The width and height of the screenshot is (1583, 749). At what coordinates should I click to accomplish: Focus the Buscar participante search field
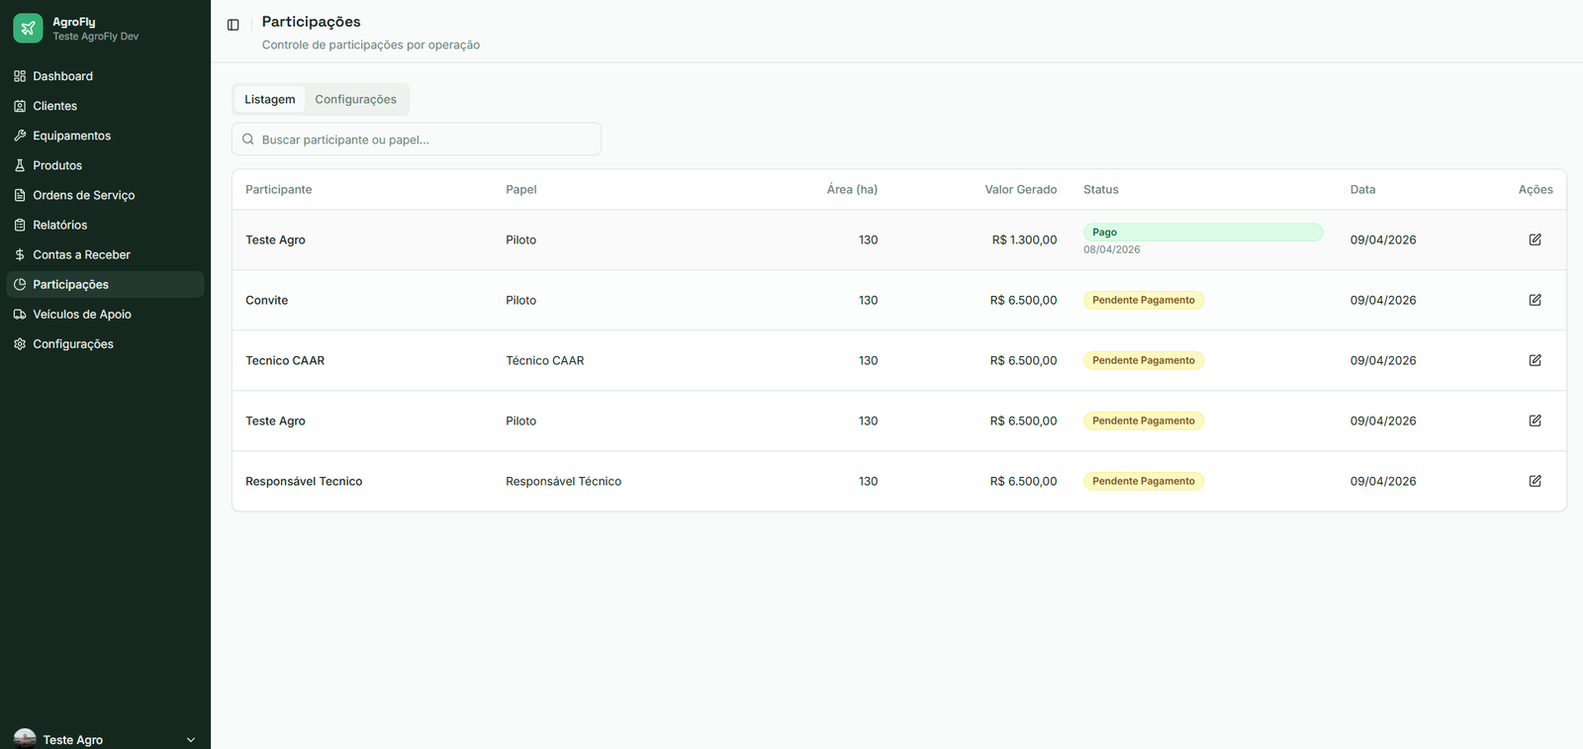pos(417,140)
